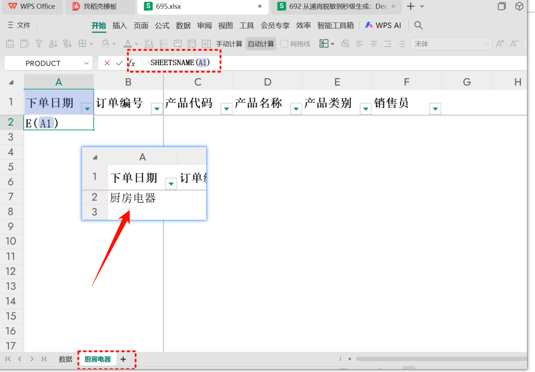This screenshot has width=535, height=372.
Task: Click the format painter clipboard icon
Action: (x=25, y=44)
